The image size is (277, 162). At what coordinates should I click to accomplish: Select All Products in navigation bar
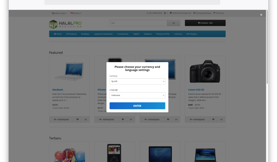(x=71, y=34)
